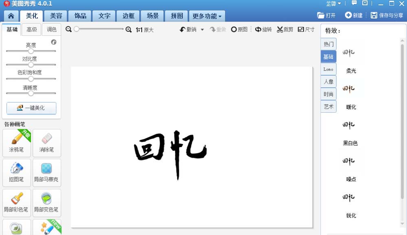Open the account name dropdown at top
The image size is (407, 235).
click(333, 4)
